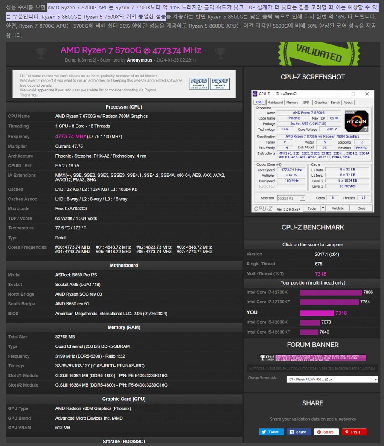Click the Intel Core i5-12600K comparison bar
384x446 pixels.
[310, 322]
